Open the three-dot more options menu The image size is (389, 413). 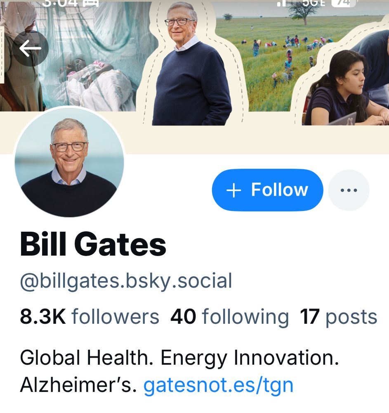point(349,190)
